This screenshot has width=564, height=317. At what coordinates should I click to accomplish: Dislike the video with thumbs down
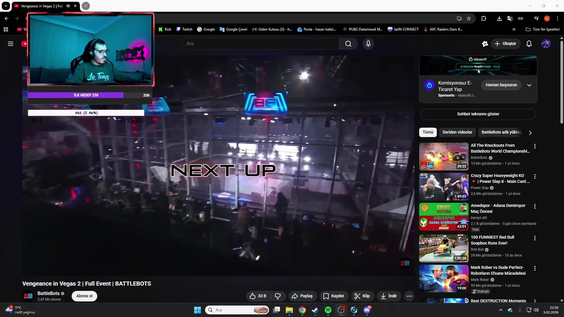click(x=278, y=296)
